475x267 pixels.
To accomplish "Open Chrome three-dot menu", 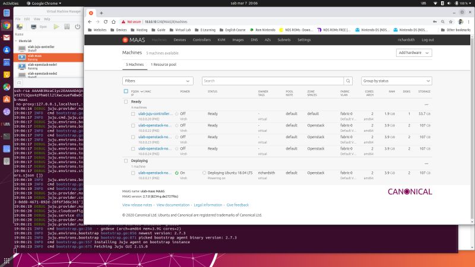I will [x=468, y=22].
